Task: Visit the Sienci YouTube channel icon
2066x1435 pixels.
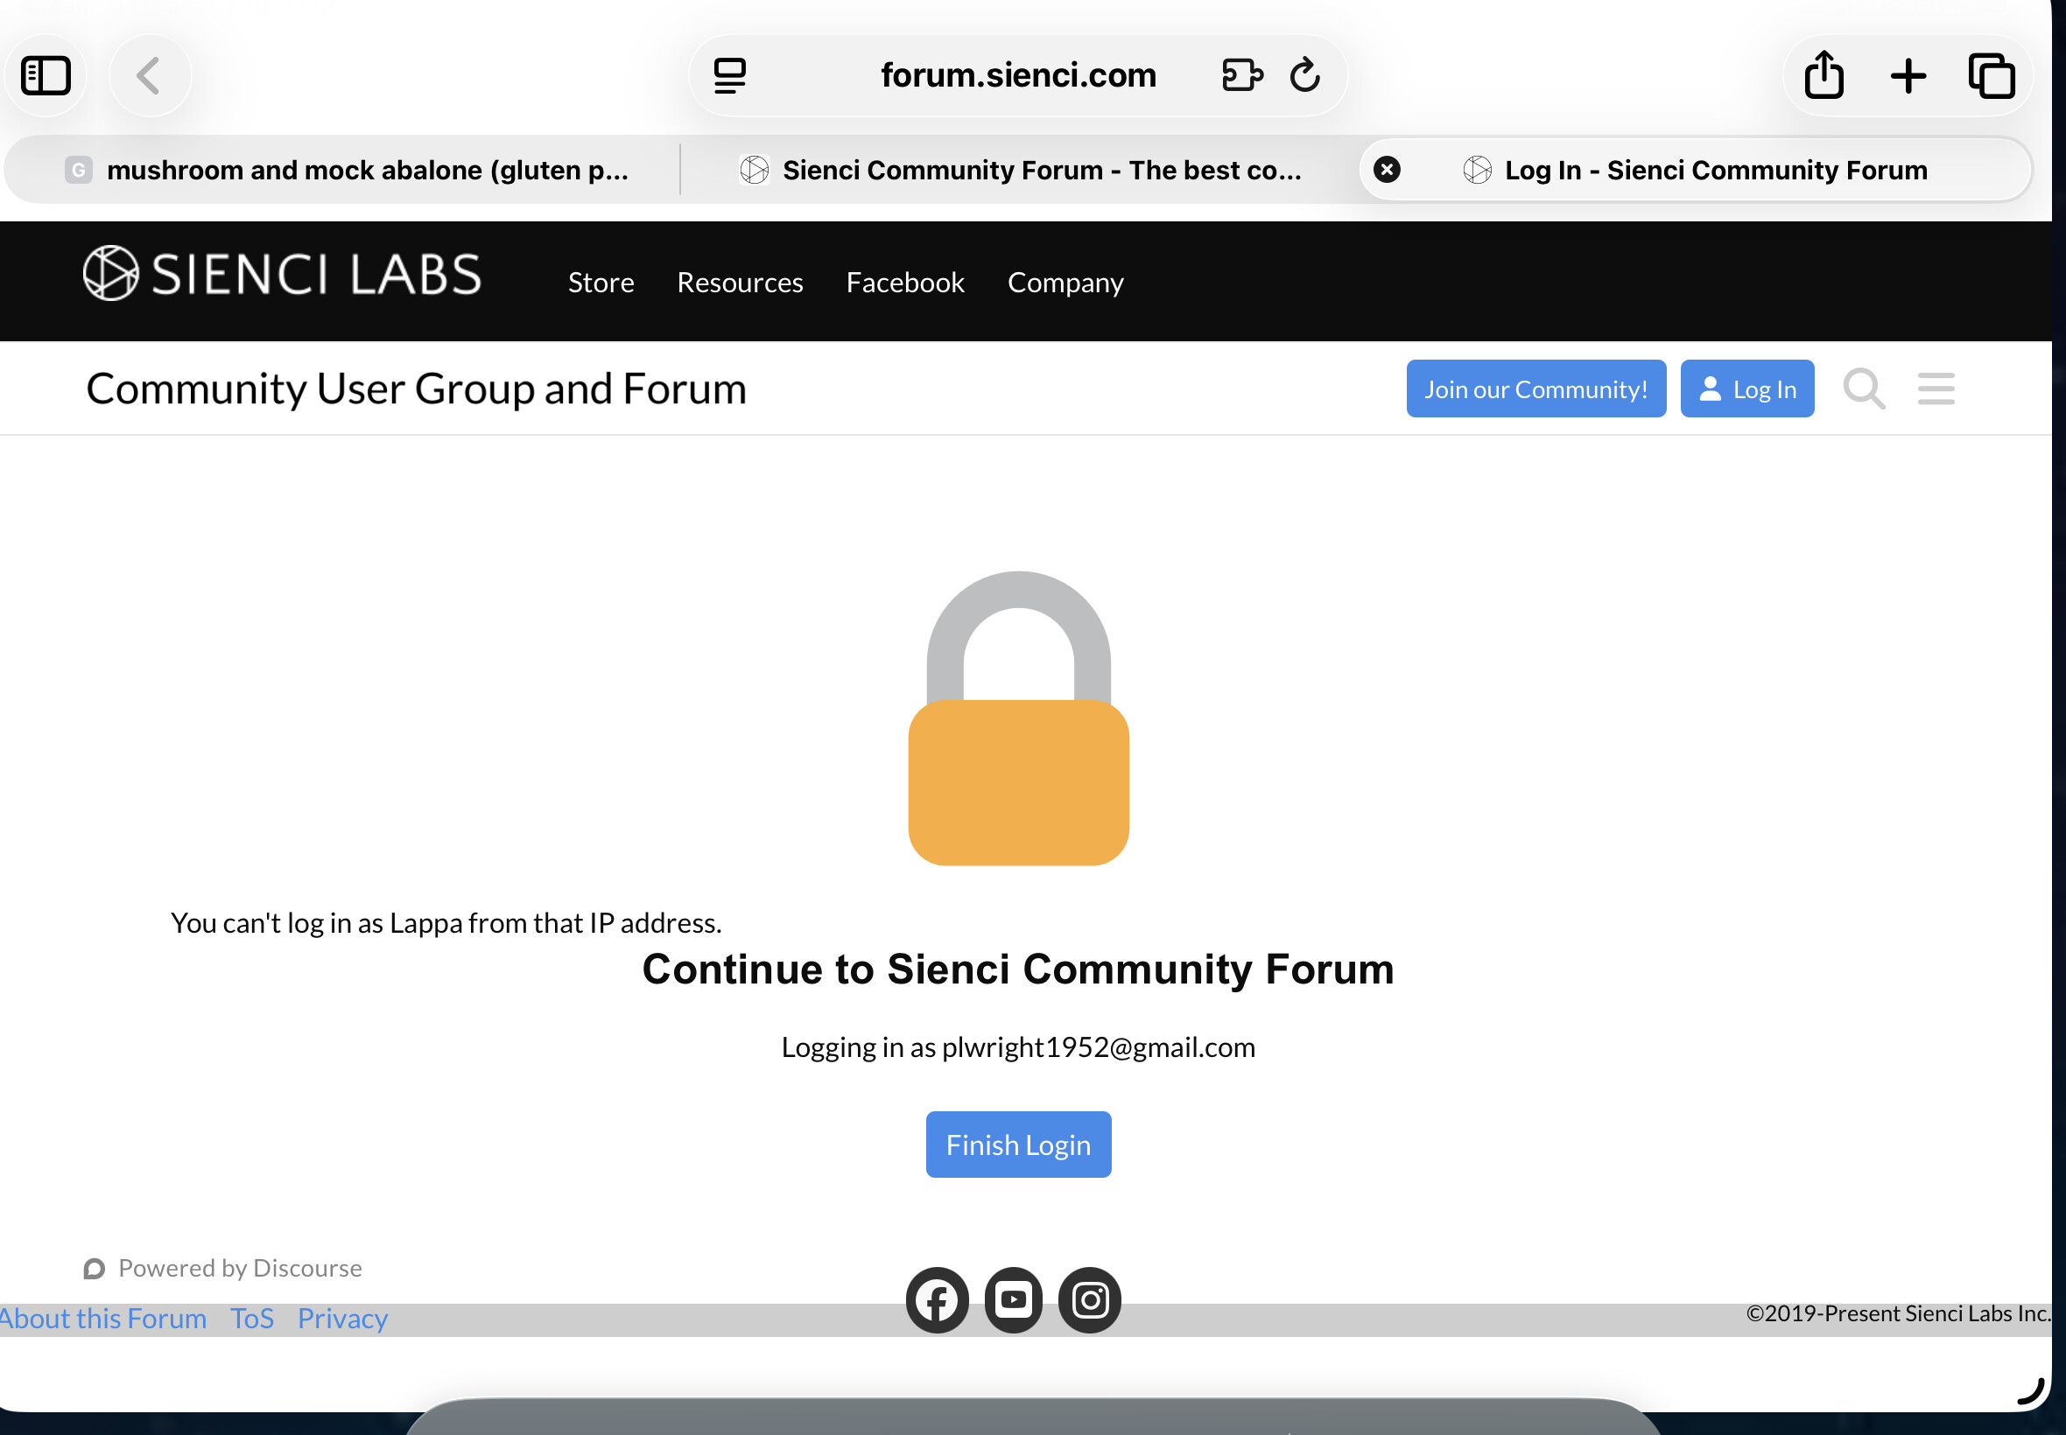Action: click(1014, 1300)
